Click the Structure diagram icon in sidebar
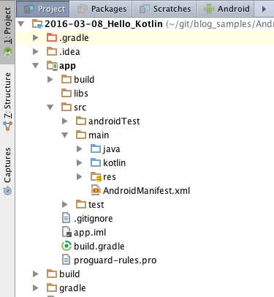Image resolution: width=274 pixels, height=297 pixels. point(7,126)
